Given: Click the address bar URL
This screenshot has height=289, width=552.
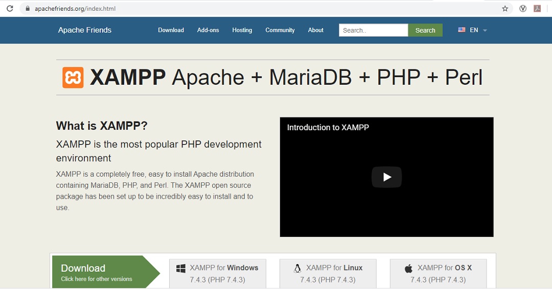Looking at the screenshot, I should (75, 9).
